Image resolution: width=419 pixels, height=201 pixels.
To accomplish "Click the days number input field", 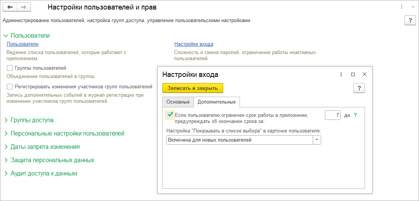I will (333, 115).
